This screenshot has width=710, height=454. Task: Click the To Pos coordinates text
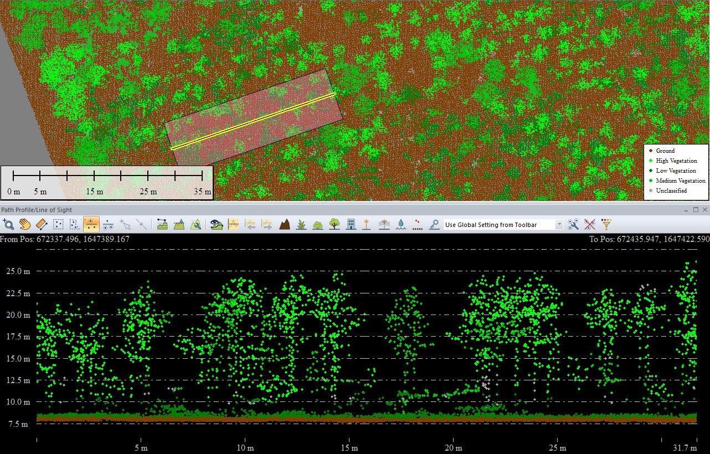coord(650,239)
